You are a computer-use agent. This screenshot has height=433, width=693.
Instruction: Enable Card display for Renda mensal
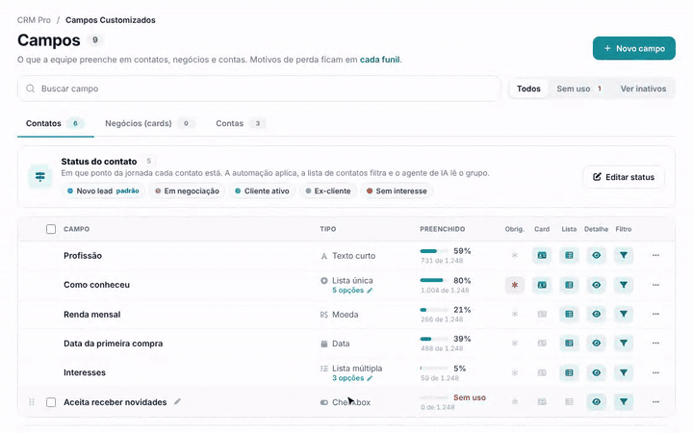point(542,314)
